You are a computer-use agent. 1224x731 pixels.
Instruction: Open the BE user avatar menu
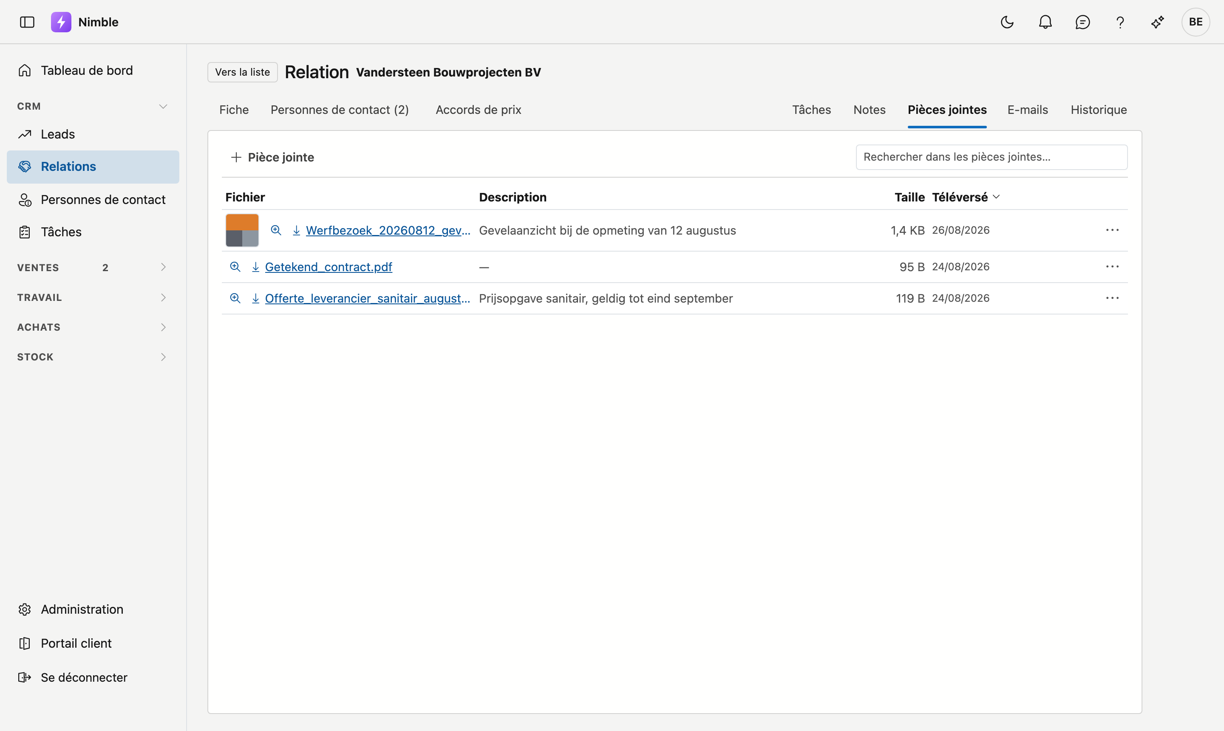tap(1196, 22)
